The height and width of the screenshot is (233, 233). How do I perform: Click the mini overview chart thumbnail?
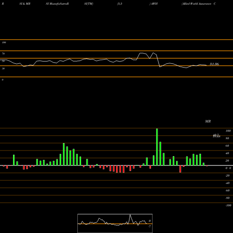point(115,223)
